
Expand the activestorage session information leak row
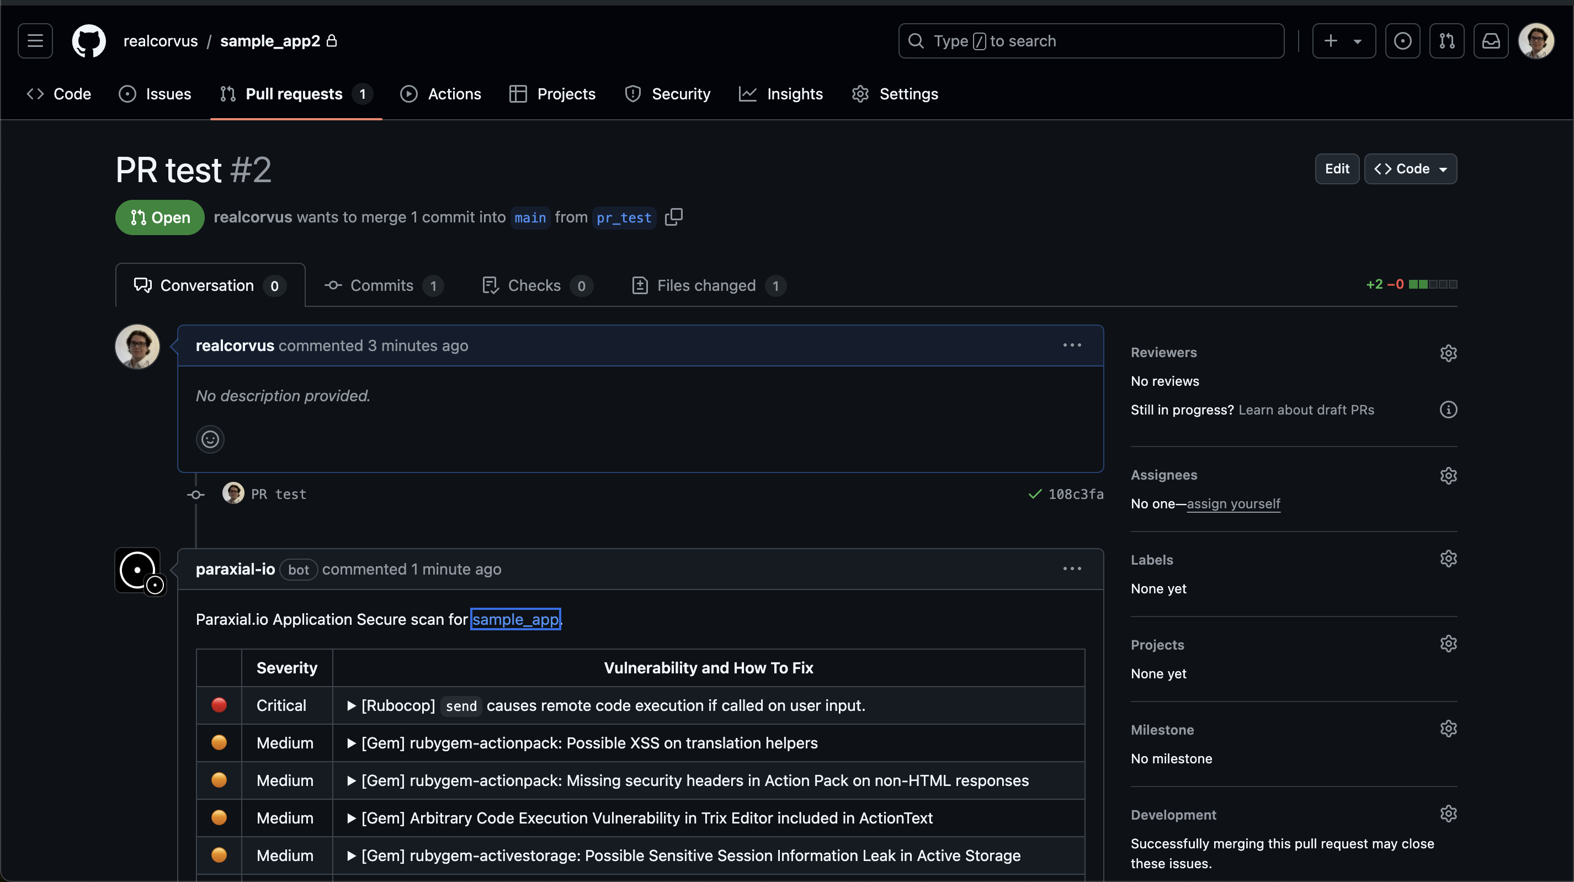684,855
